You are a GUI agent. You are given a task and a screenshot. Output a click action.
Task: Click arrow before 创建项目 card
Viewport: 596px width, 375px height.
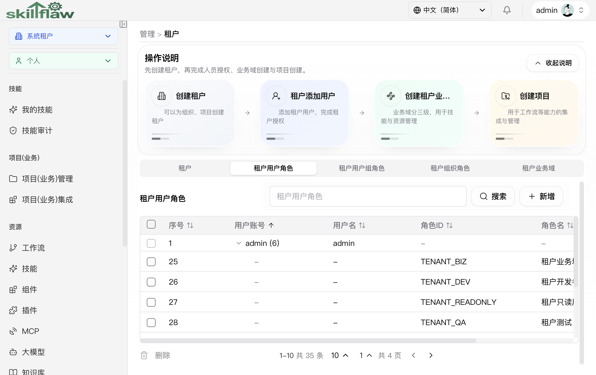477,113
